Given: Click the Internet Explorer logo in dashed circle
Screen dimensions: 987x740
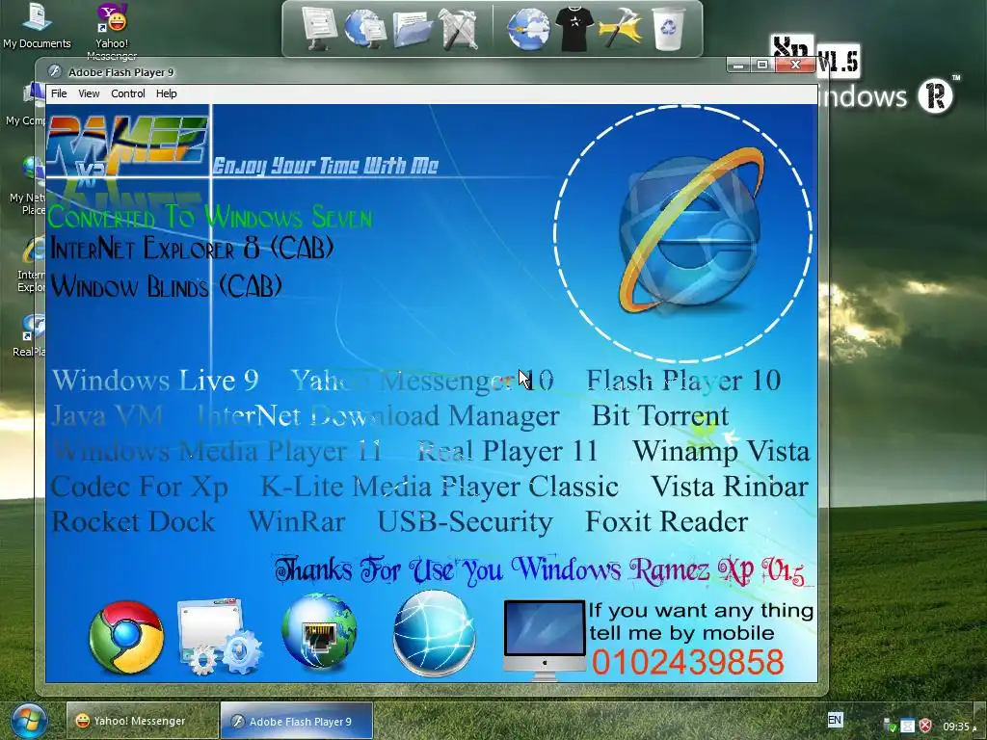Looking at the screenshot, I should point(690,231).
